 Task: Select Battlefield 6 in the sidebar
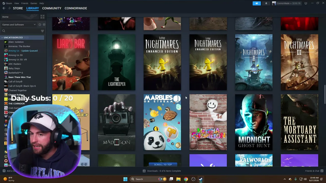click(x=16, y=73)
